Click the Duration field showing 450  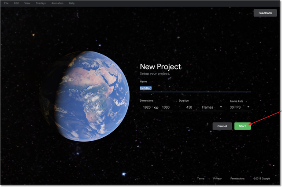pos(189,107)
